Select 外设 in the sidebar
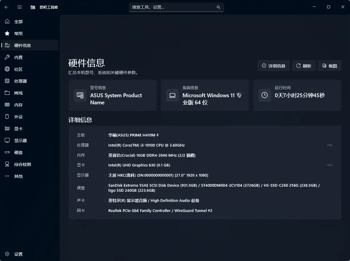The width and height of the screenshot is (350, 261). (x=30, y=117)
